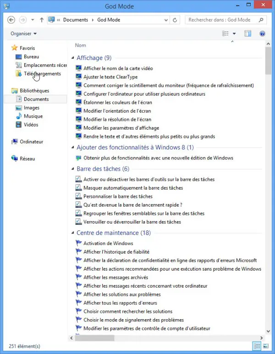Open the recent locations history dropdown arrow
Viewport: 275px width, 354px height.
(33, 20)
